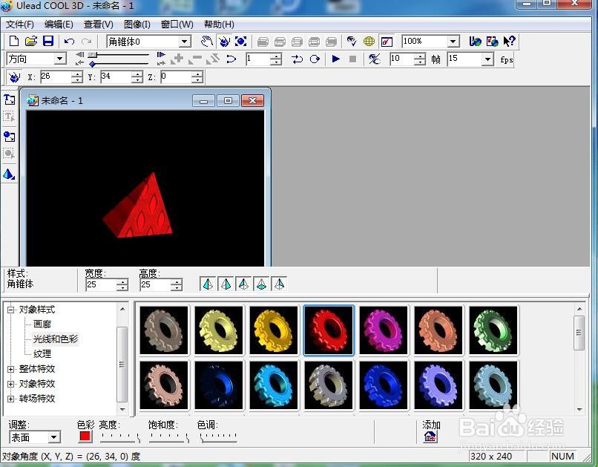Screen dimensions: 598x467
Task: Save project with floppy disk icon
Action: 48,42
